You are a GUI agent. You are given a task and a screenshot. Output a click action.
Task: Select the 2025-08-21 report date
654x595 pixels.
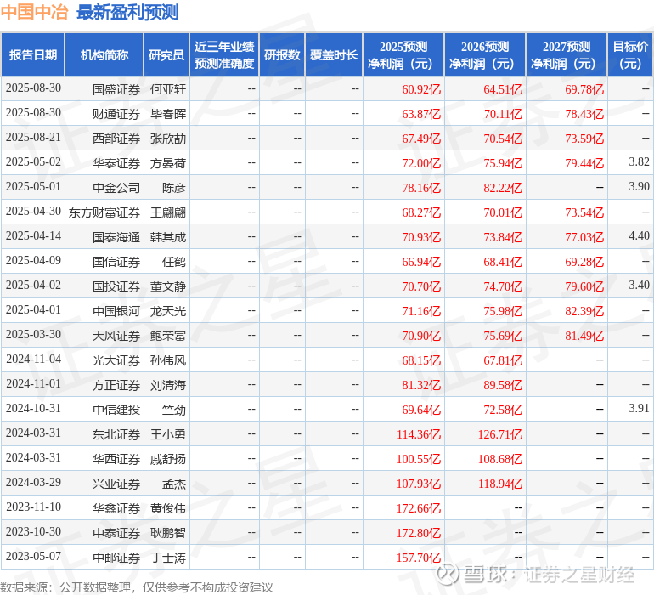[x=33, y=138]
